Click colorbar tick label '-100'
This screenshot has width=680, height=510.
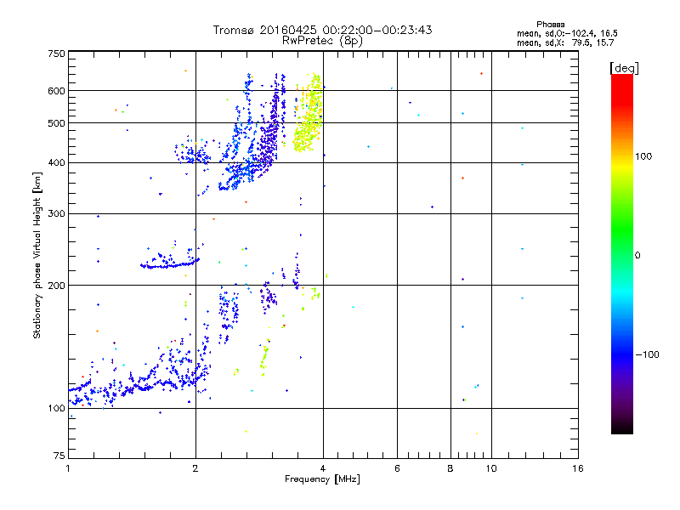tap(647, 354)
